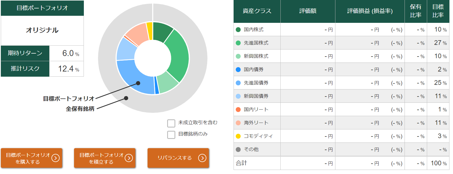Click arrow icon on 目標ポートフォリオを積立する button

point(129,158)
